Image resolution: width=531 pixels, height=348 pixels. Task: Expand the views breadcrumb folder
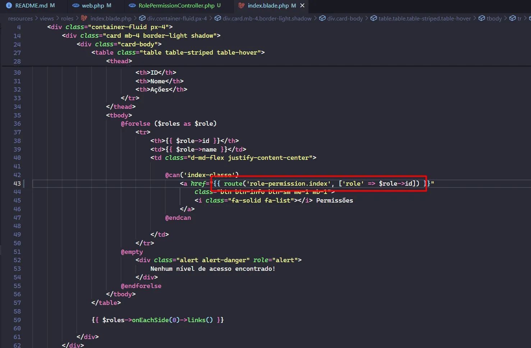point(47,18)
